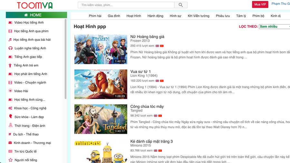Click news icon beside Tin tức Quốc tế
This screenshot has height=163, width=290.
[x=10, y=151]
